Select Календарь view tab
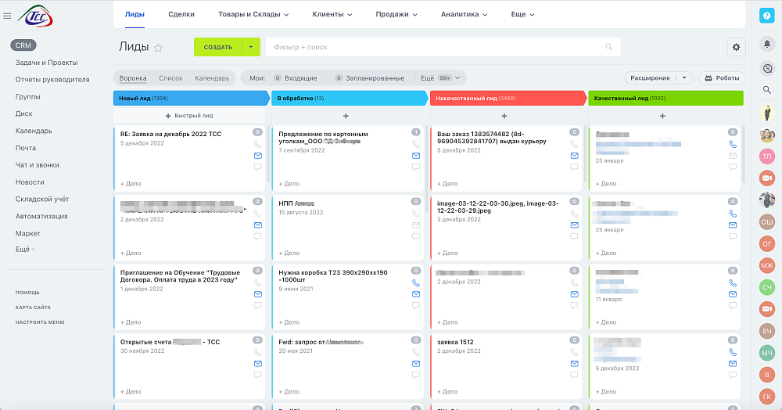Image resolution: width=782 pixels, height=410 pixels. [x=212, y=78]
